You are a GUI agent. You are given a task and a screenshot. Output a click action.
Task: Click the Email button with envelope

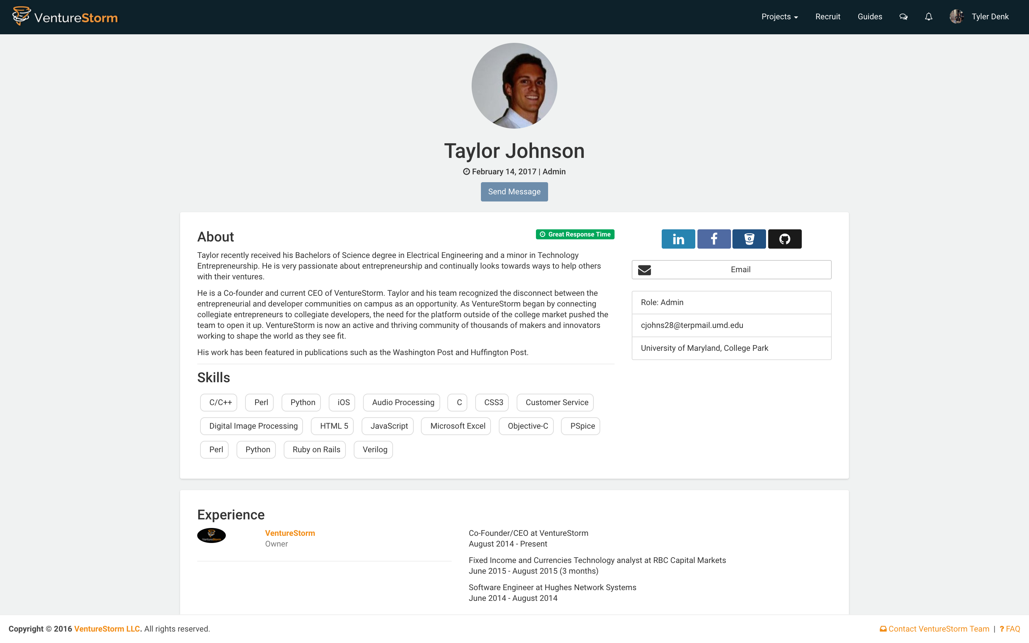[731, 270]
